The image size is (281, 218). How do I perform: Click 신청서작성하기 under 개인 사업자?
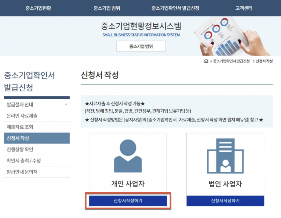point(128,201)
